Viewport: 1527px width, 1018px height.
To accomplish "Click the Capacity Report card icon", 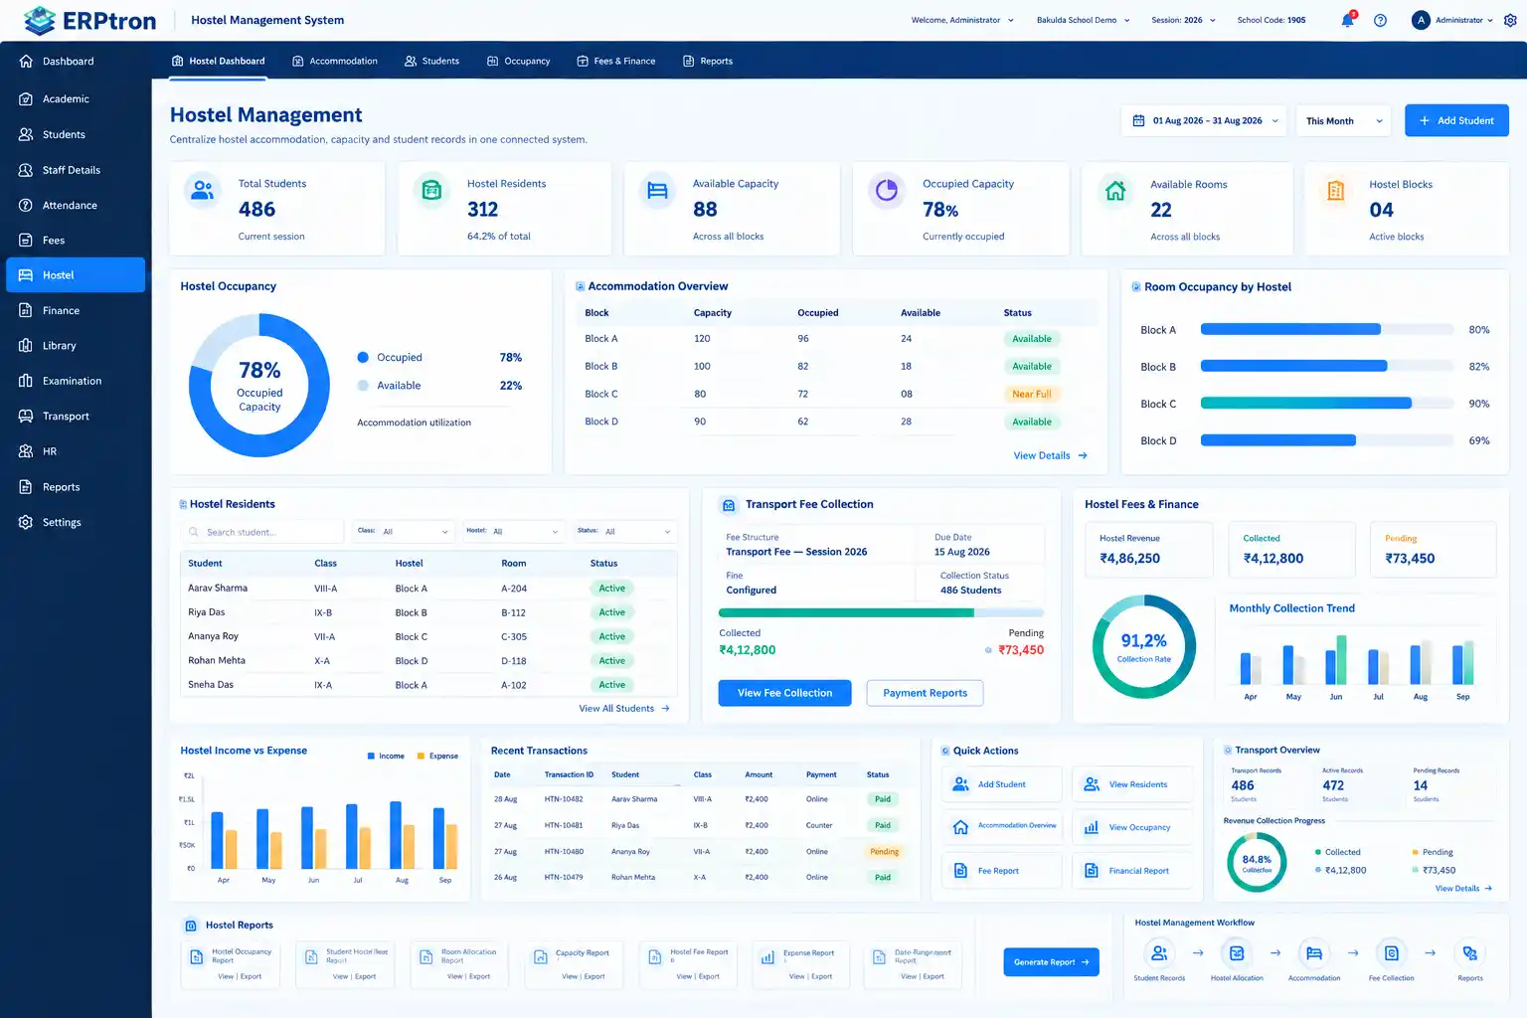I will [541, 957].
